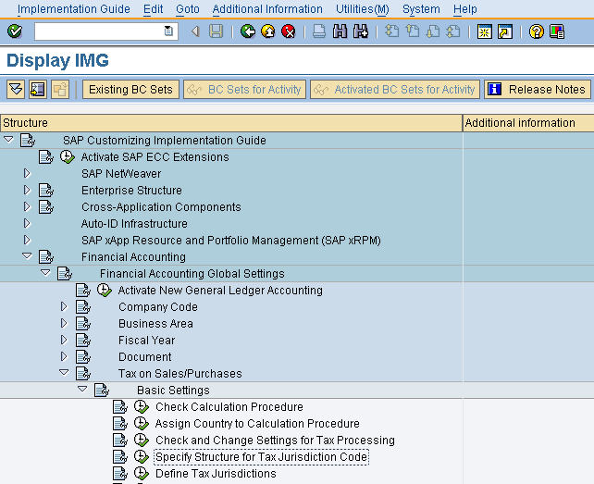
Task: Execute Define Tax Jurisdictions clock icon
Action: (142, 474)
